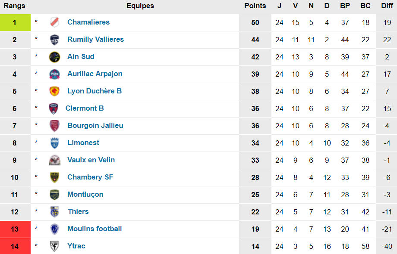The width and height of the screenshot is (397, 254).
Task: Click the Bourgoin Jallieu team crest
Action: (54, 126)
